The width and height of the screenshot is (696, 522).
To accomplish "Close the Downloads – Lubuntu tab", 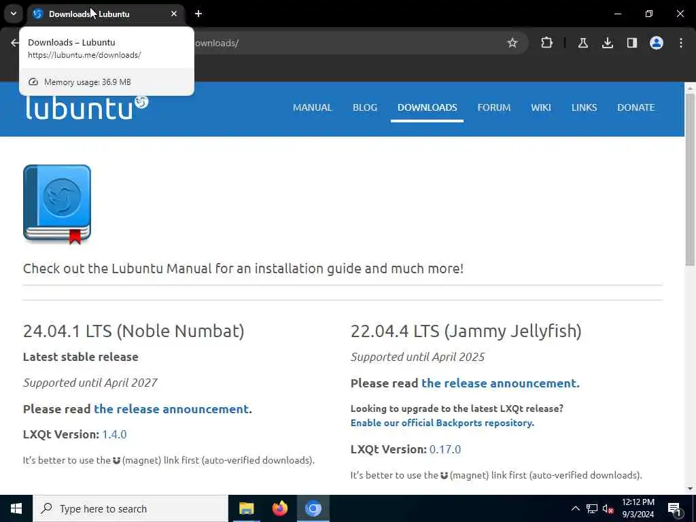I will 174,14.
